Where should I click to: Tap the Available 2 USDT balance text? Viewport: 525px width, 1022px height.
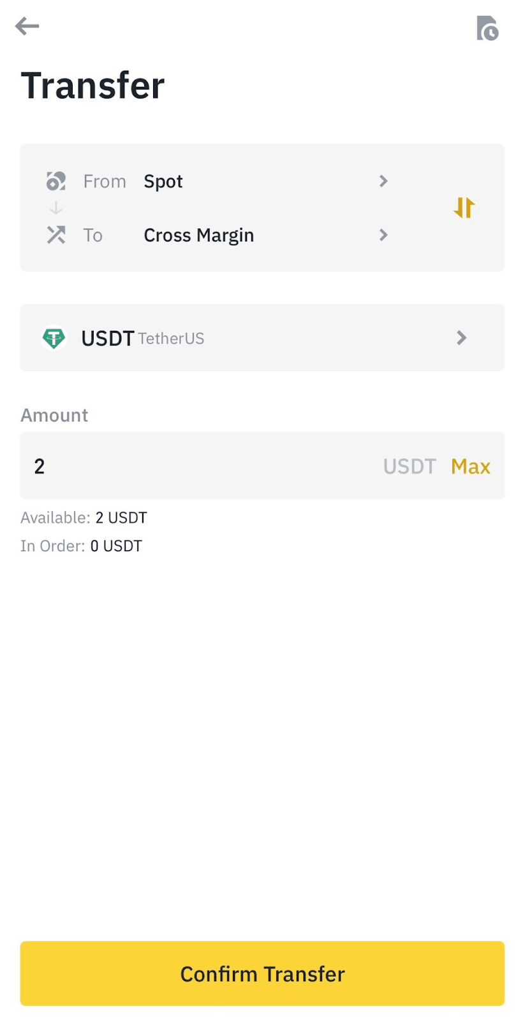pyautogui.click(x=84, y=517)
